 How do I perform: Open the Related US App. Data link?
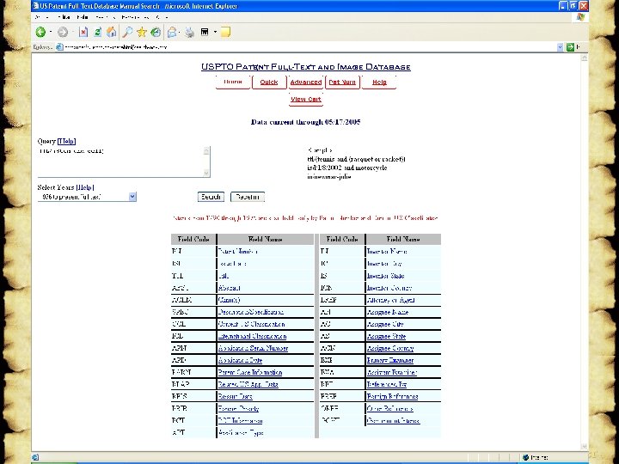[x=248, y=384]
